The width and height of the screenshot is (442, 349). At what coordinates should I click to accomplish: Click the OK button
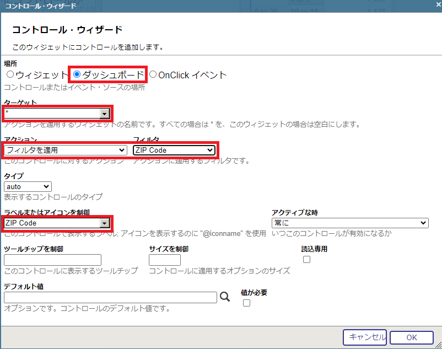point(412,337)
